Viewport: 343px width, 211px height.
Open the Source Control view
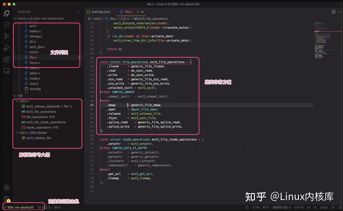click(7, 36)
